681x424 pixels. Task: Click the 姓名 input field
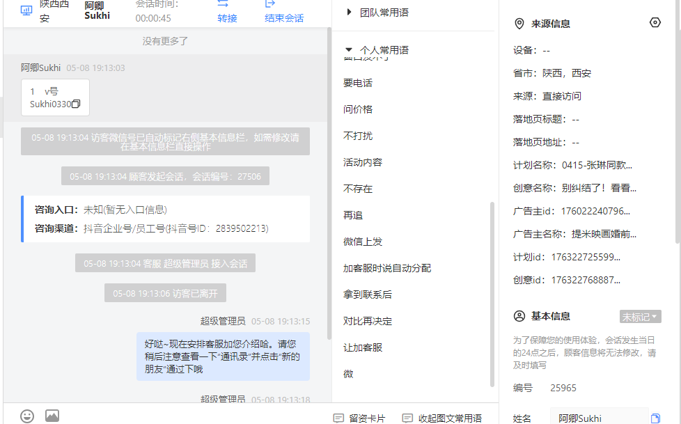tap(600, 417)
